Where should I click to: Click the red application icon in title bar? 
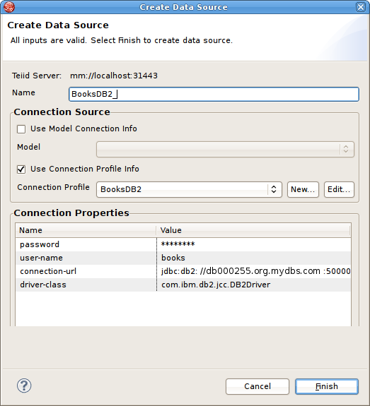pyautogui.click(x=9, y=7)
